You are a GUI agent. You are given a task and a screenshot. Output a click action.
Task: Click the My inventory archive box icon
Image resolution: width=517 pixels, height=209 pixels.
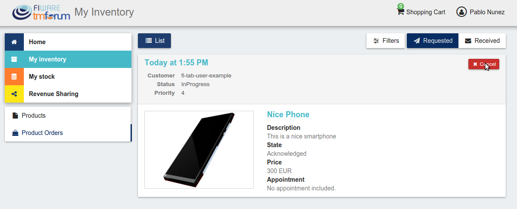coord(14,59)
